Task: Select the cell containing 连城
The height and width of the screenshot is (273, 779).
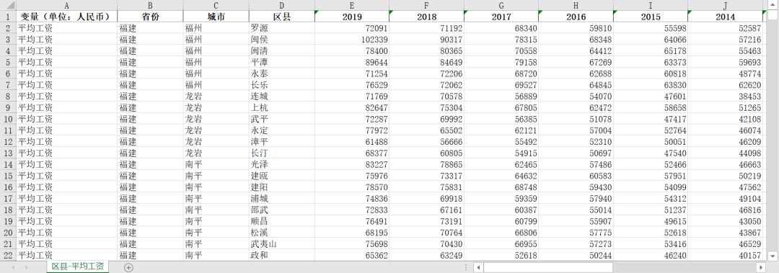Action: (282, 97)
